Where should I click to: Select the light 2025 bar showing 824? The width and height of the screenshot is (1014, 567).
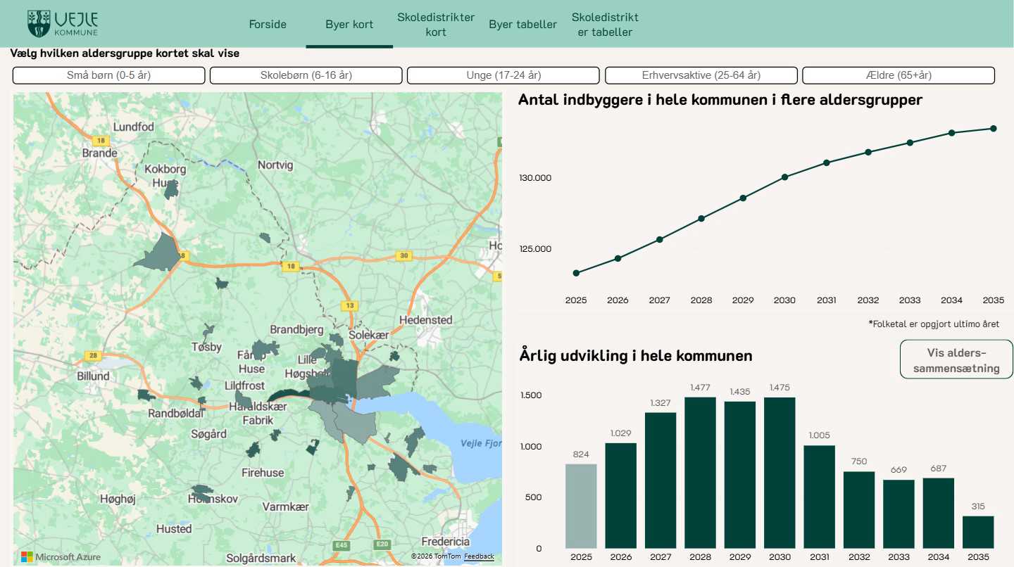[x=581, y=506]
